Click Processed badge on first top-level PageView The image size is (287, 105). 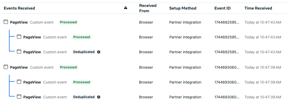coord(69,22)
